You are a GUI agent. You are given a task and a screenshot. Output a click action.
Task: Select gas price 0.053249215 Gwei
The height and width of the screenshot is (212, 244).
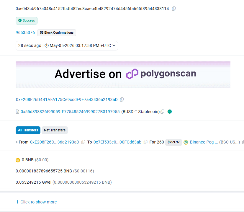click(x=33, y=182)
